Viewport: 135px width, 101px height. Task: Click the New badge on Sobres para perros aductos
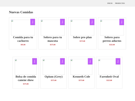point(122,22)
